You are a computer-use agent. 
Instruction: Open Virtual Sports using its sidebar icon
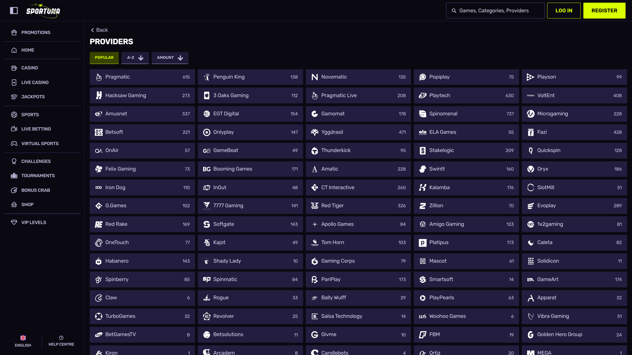pyautogui.click(x=14, y=143)
